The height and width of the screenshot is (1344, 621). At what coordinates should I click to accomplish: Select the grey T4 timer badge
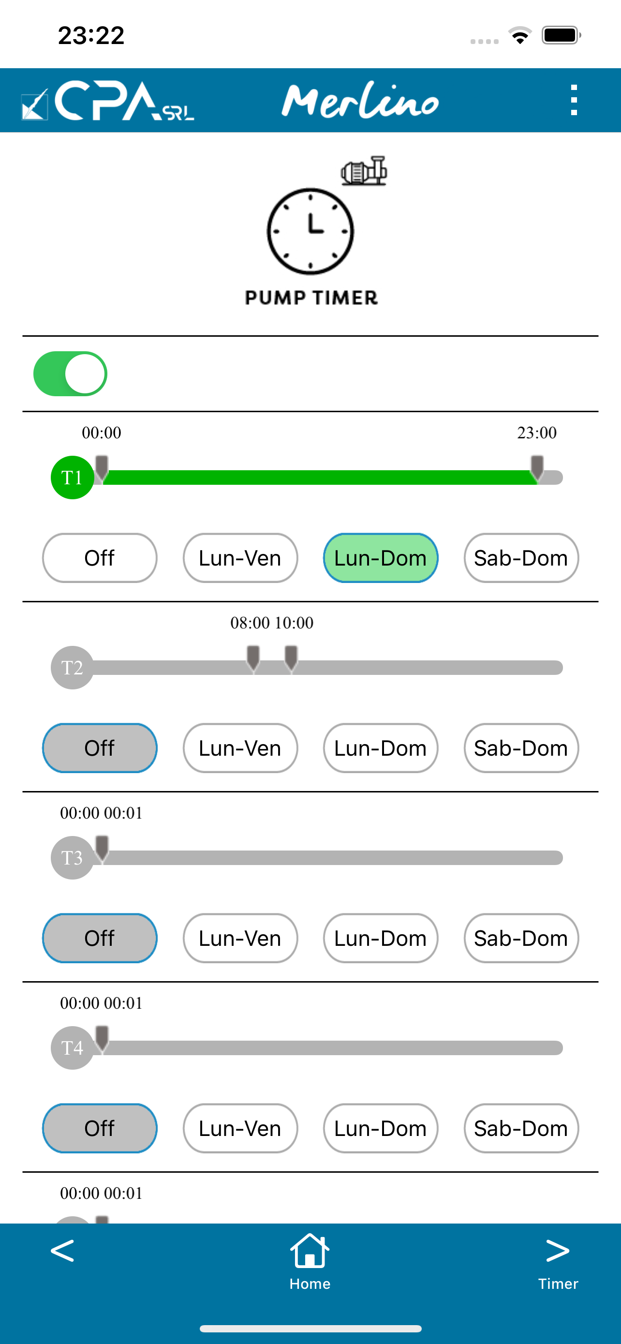click(73, 1047)
